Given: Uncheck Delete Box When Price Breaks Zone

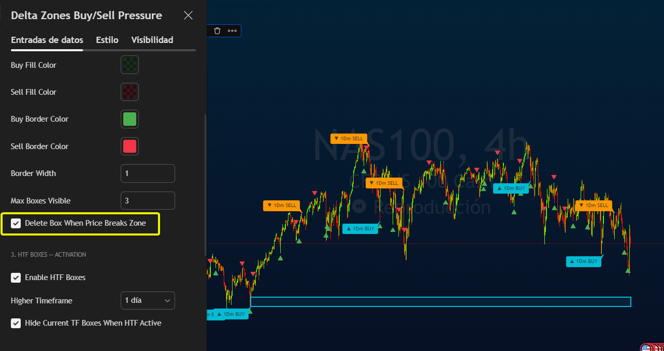Looking at the screenshot, I should tap(16, 223).
